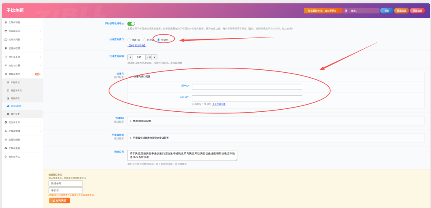431x208 pixels.
Task: Click the 备份&导入 sidebar icon
Action: [x=6, y=157]
